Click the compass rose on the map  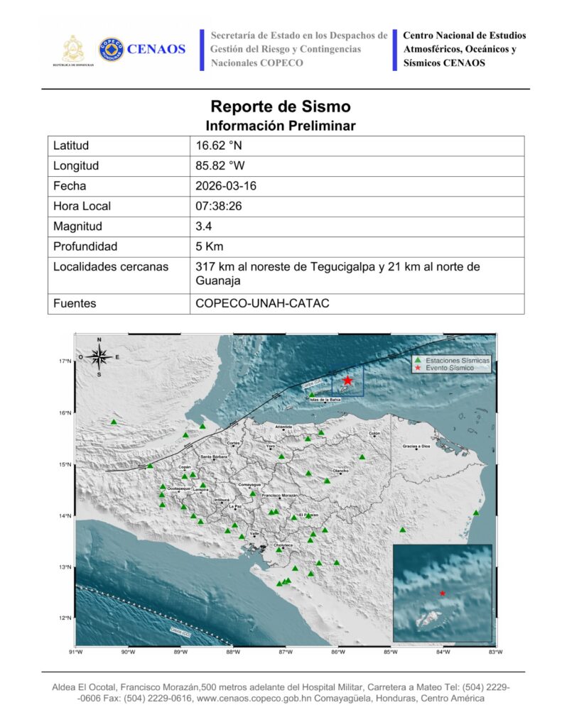tap(99, 357)
